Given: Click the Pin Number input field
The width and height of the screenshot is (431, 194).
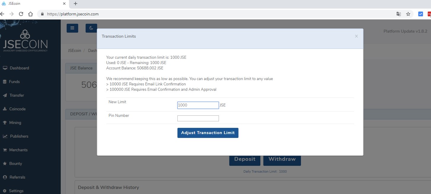Looking at the screenshot, I should coord(198,118).
